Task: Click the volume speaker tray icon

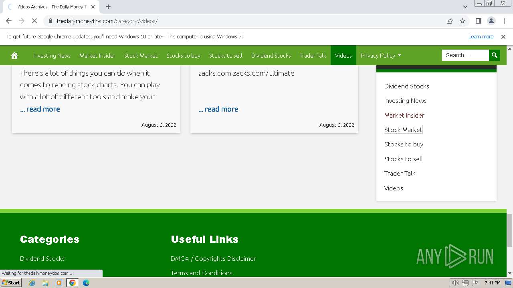Action: click(x=455, y=283)
